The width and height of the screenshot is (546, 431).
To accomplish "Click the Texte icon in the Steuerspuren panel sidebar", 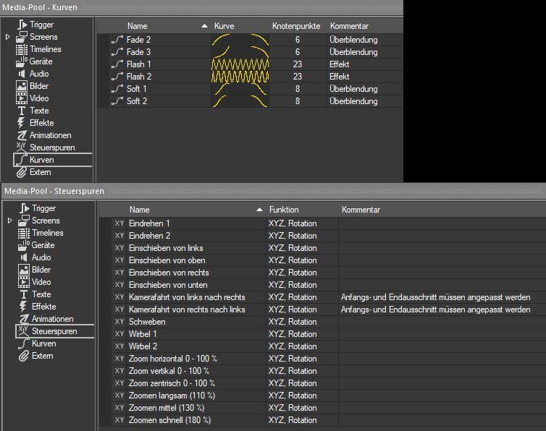I will pos(22,294).
